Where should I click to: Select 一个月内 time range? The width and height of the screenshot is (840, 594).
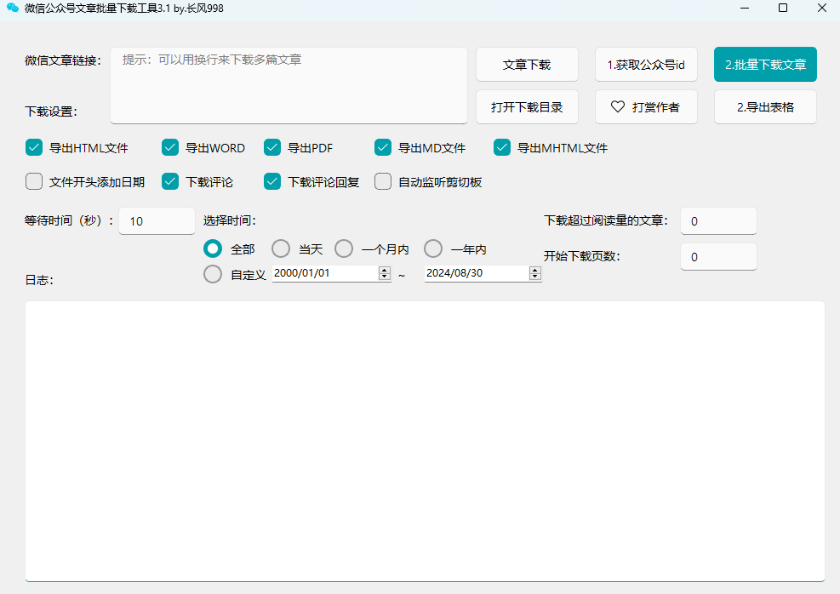(344, 248)
